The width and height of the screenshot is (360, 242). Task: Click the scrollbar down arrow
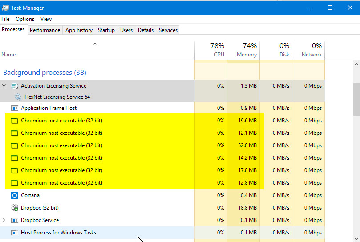click(356, 238)
